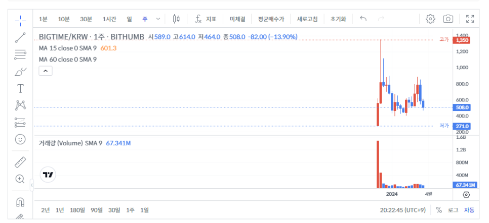Screen dimensions: 489x223
Task: Select the zoom in tool
Action: click(20, 179)
